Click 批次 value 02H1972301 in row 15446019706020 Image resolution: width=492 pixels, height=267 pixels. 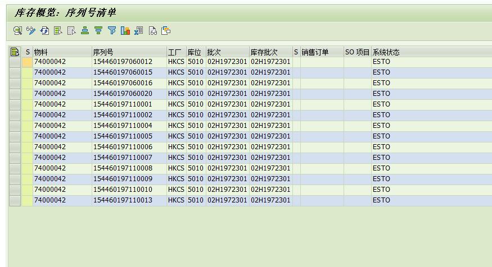pos(228,94)
